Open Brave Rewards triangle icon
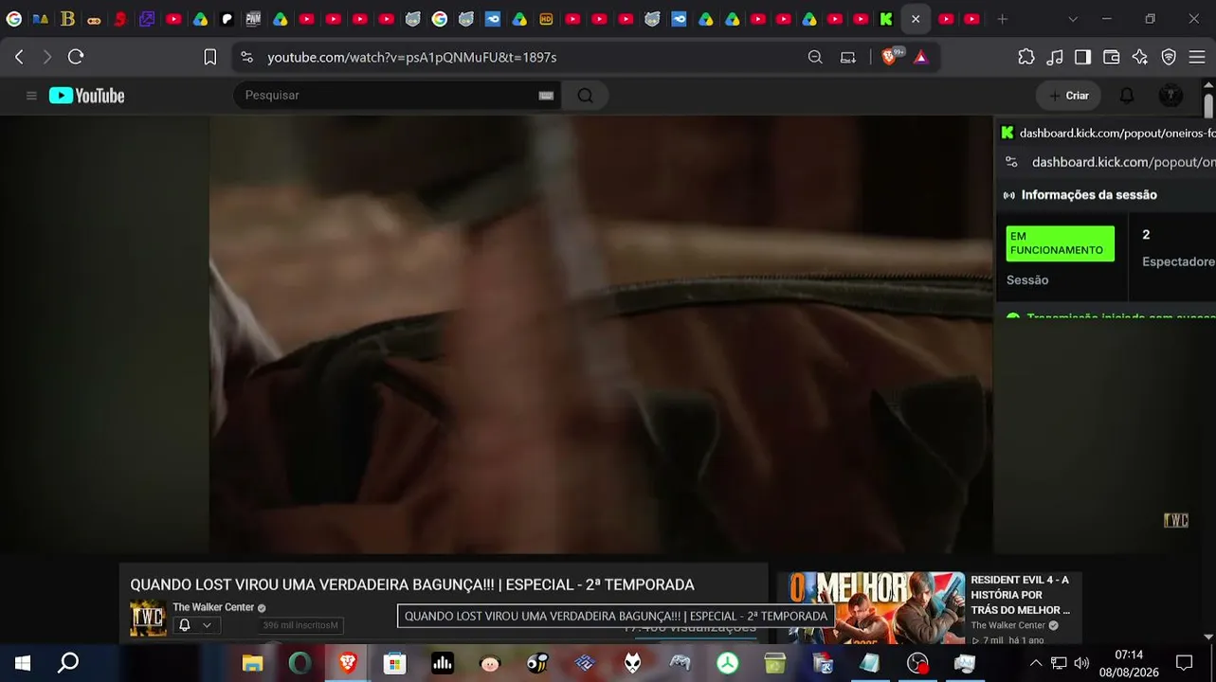 (920, 57)
